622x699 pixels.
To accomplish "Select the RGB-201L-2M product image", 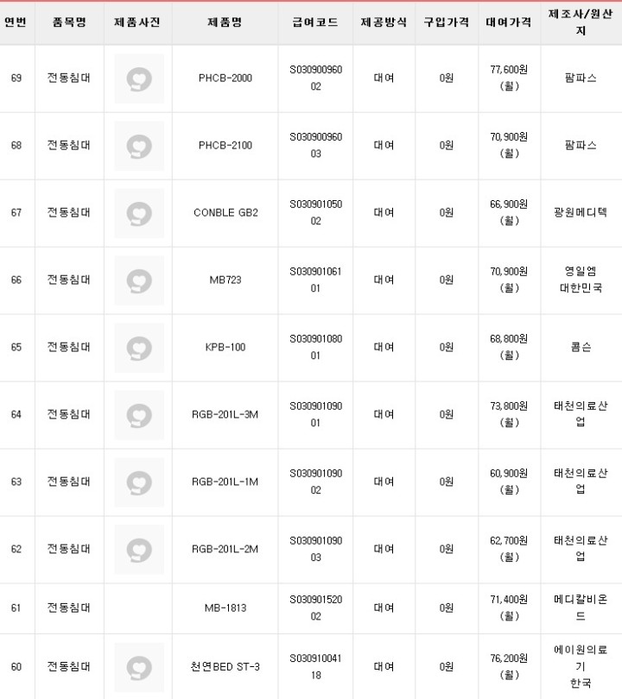I will (x=138, y=550).
